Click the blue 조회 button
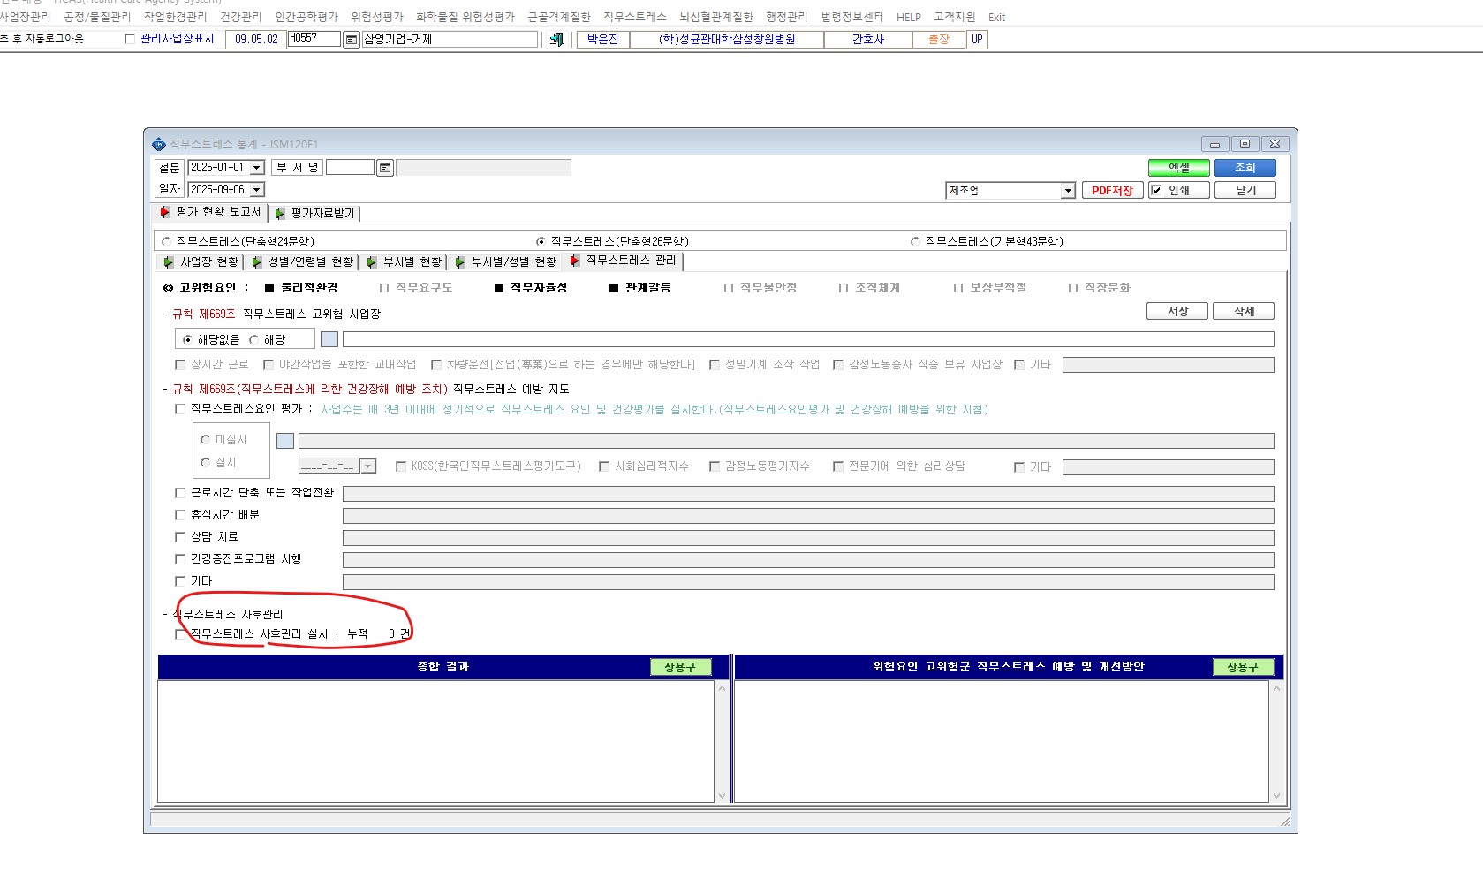The height and width of the screenshot is (894, 1483). pos(1245,168)
